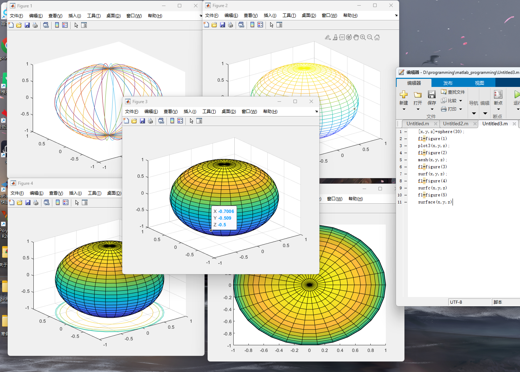
Task: Click the Rotate 3D icon in Figure 2
Action: point(349,37)
